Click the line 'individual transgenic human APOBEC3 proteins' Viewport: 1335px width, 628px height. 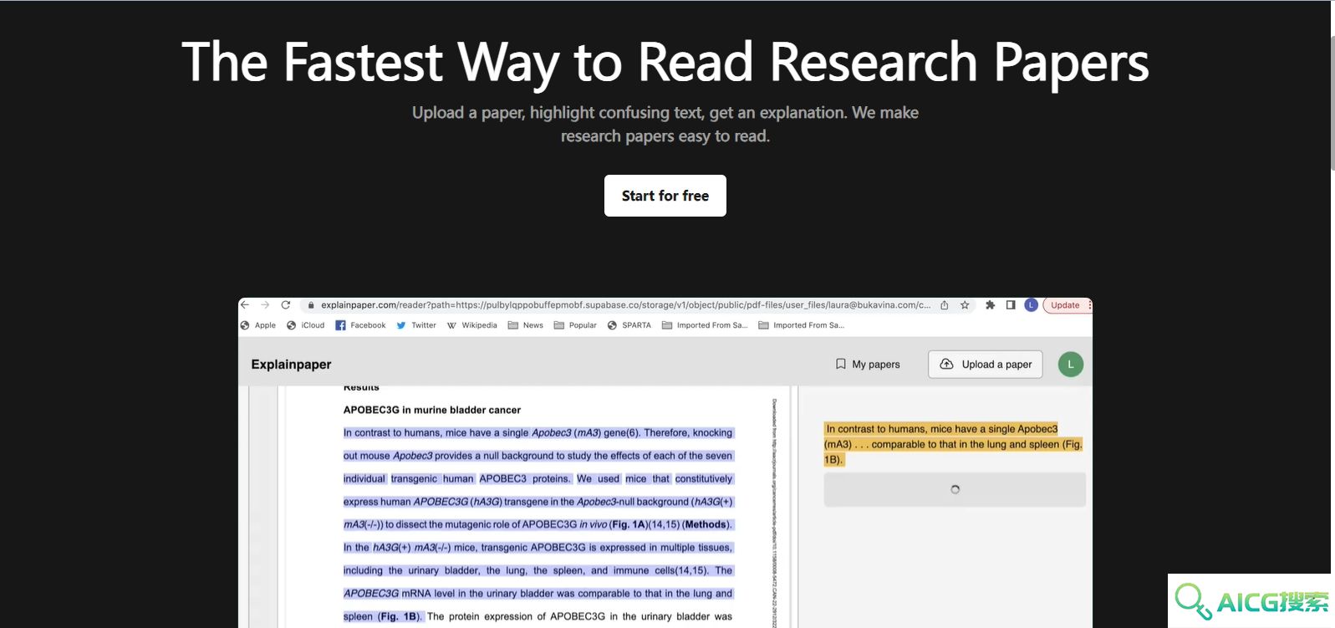tap(538, 479)
